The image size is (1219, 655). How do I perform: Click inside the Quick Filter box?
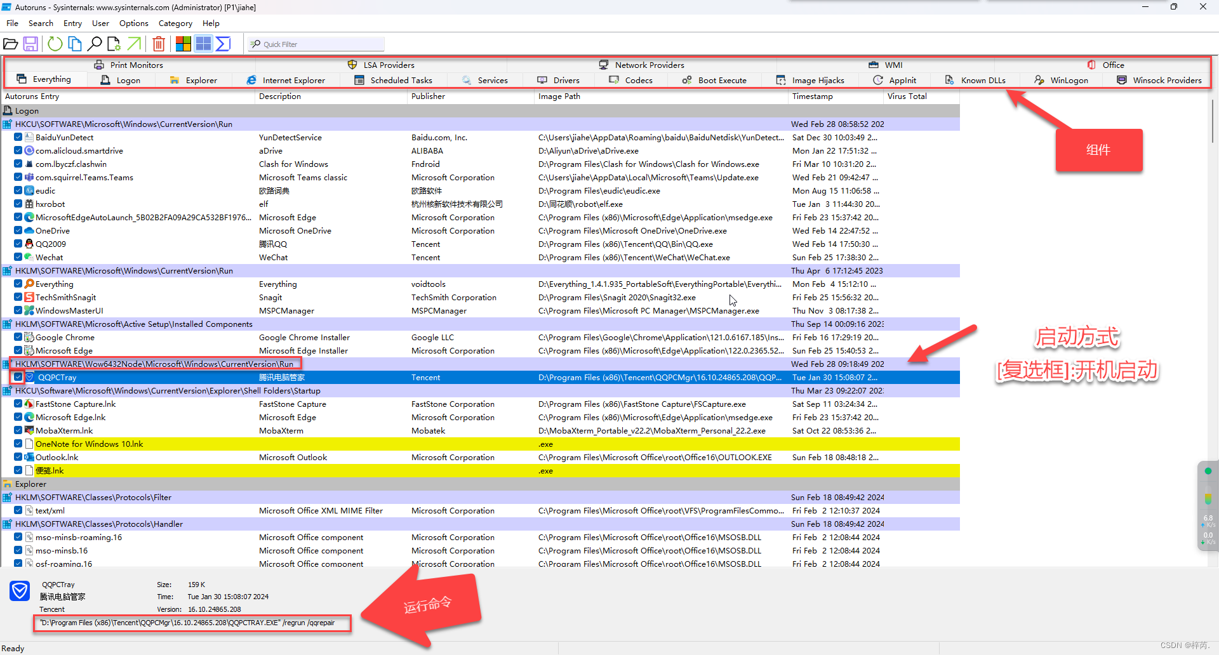[316, 44]
